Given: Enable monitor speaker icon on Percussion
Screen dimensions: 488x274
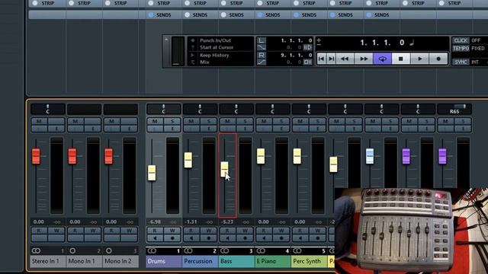Looking at the screenshot, I should (x=191, y=238).
